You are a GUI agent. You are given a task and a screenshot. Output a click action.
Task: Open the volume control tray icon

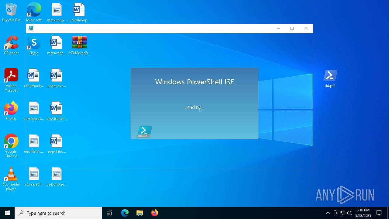pos(350,213)
